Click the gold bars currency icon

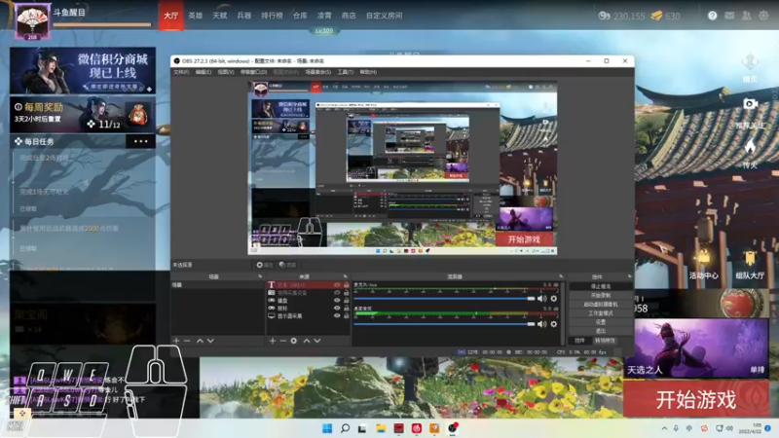tap(656, 16)
